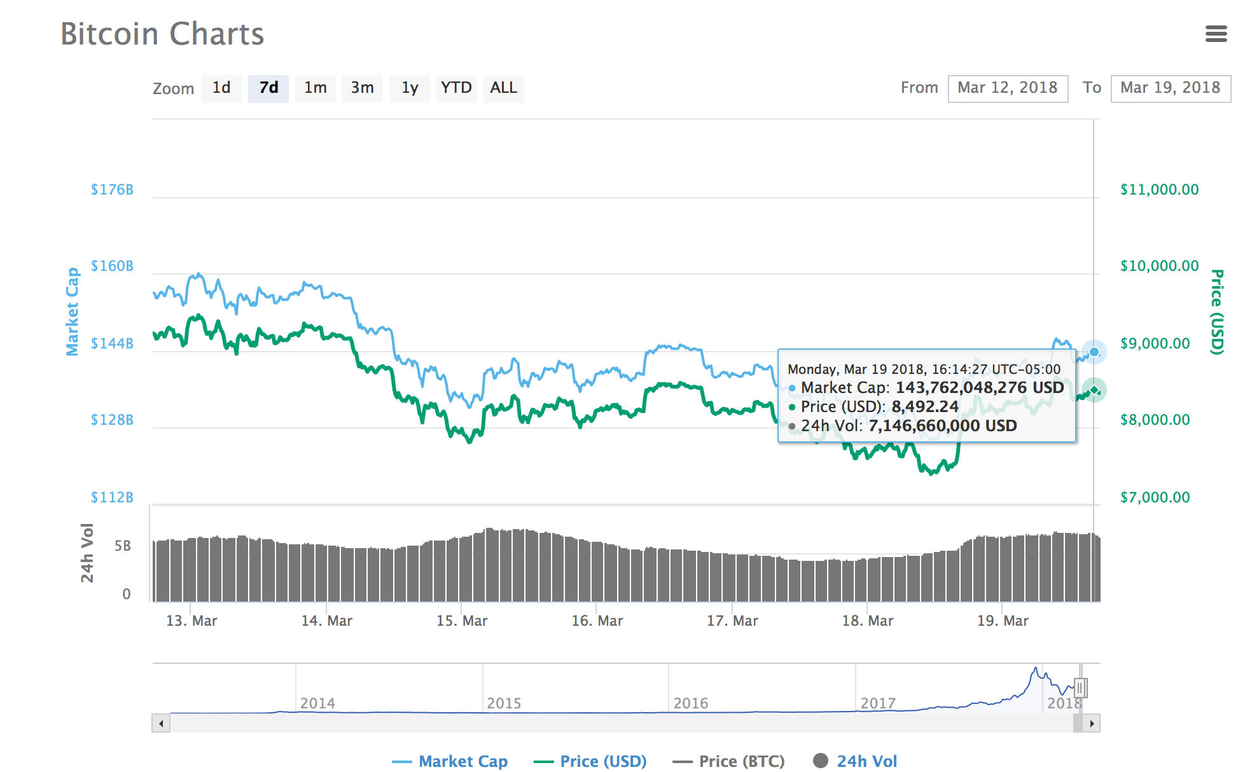Click the navigator range handle

[1080, 688]
